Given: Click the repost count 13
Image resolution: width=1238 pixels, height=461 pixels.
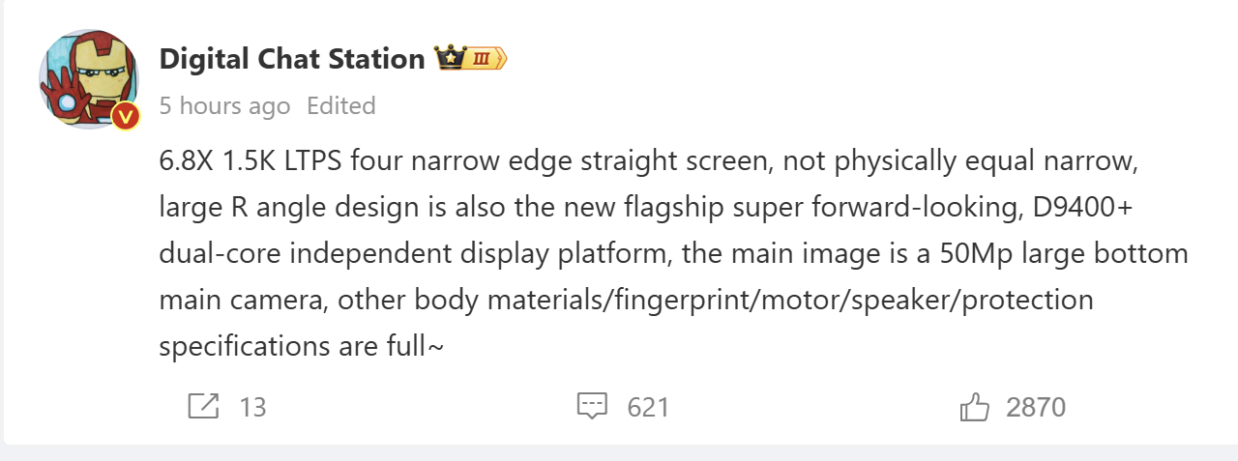Looking at the screenshot, I should (x=252, y=407).
